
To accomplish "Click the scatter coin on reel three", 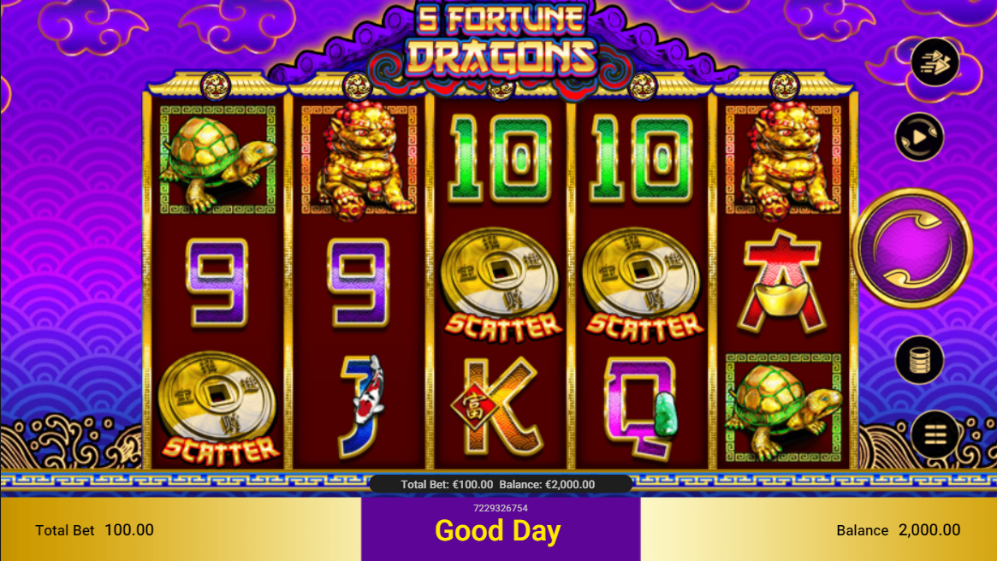I will (501, 286).
